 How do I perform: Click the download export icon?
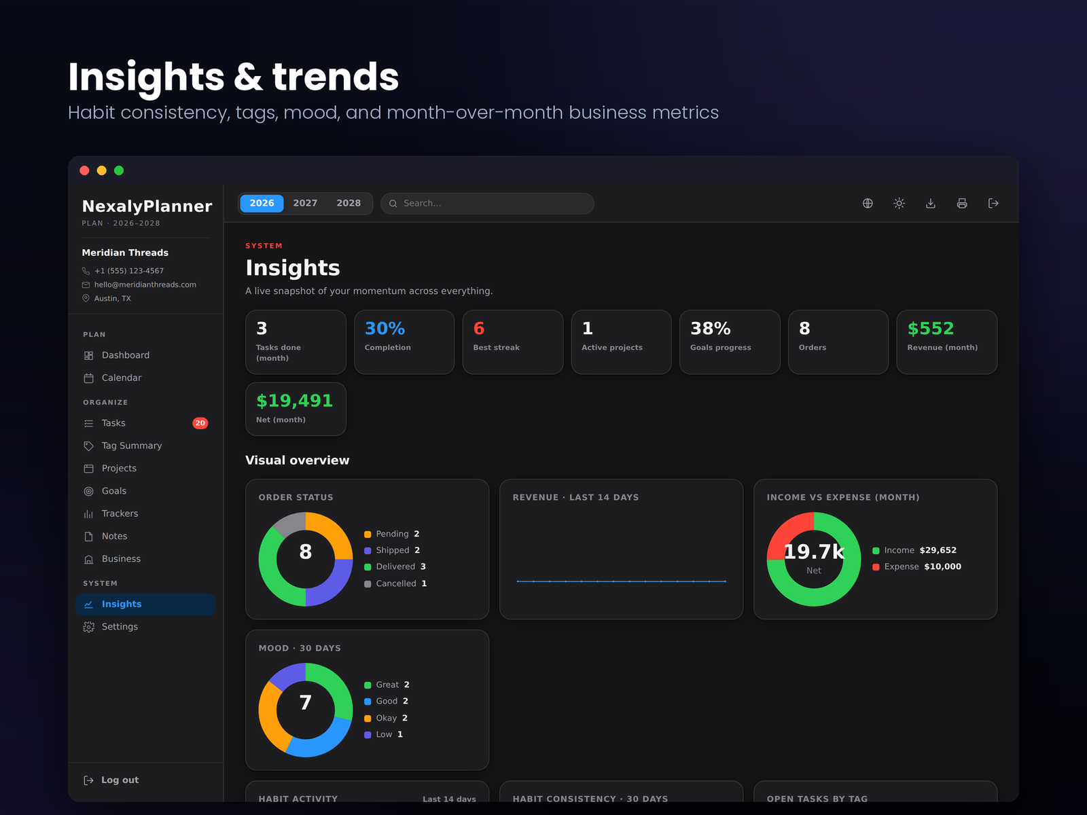pos(931,203)
